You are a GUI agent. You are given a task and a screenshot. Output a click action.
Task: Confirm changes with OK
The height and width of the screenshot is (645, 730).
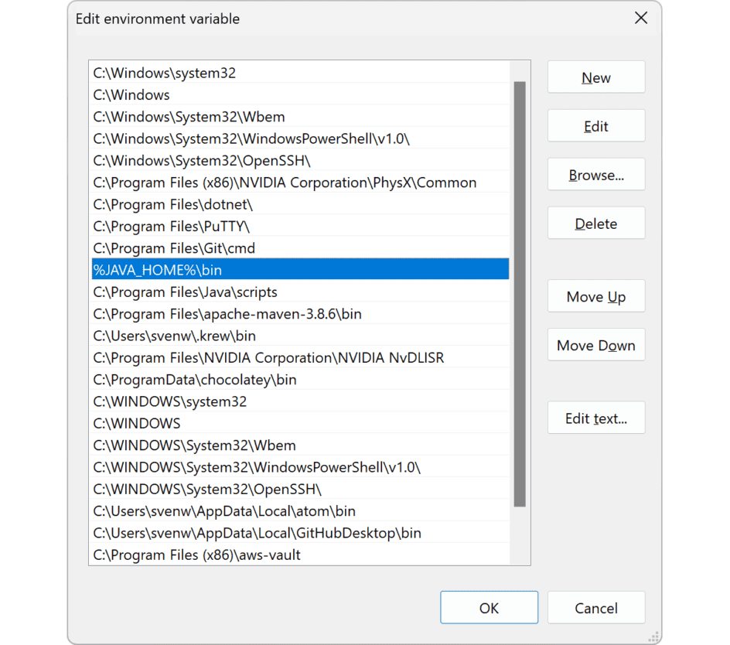pyautogui.click(x=489, y=607)
